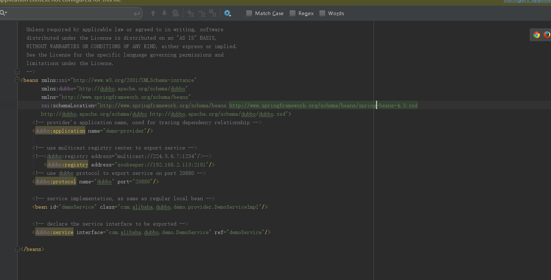Click the WITHOUT WARRANTIES license line

point(132,46)
